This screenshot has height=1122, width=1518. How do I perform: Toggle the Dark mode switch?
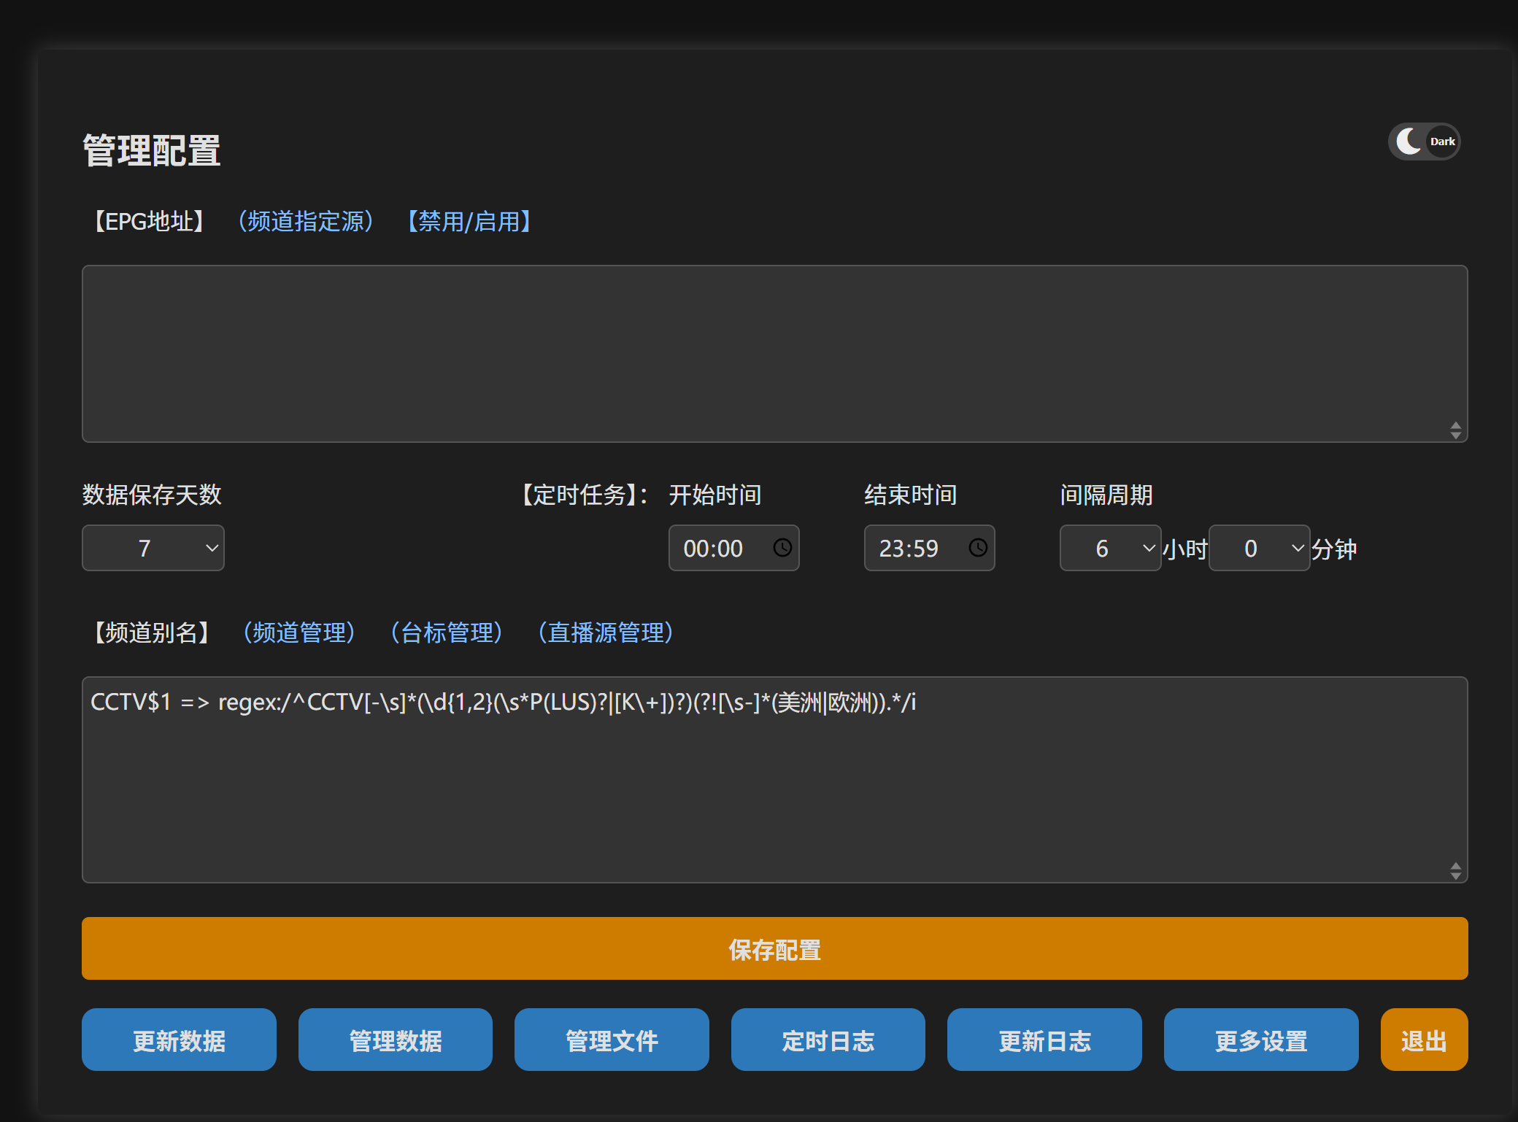pyautogui.click(x=1424, y=142)
